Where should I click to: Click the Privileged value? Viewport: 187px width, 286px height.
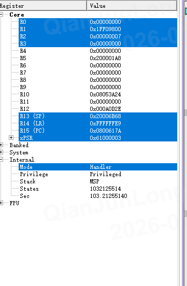point(106,174)
